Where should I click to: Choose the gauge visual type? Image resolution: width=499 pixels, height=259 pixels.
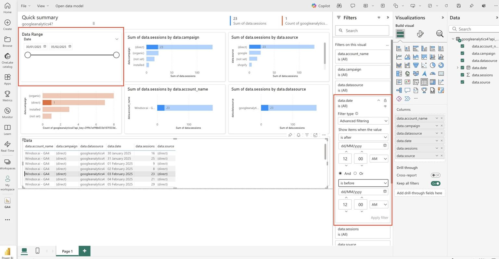tap(432, 74)
